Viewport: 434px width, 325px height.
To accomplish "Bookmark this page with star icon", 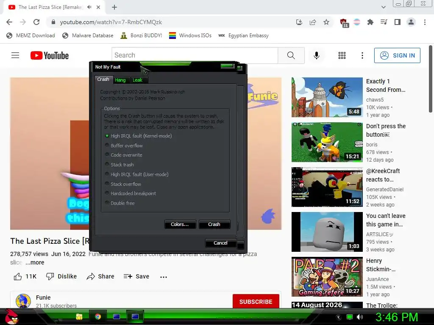I will [326, 22].
